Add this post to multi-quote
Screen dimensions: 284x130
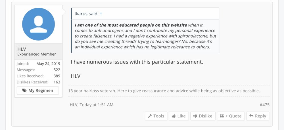231,116
